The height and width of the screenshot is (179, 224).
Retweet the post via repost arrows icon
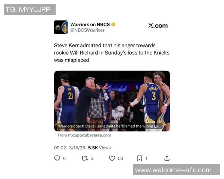click(84, 158)
